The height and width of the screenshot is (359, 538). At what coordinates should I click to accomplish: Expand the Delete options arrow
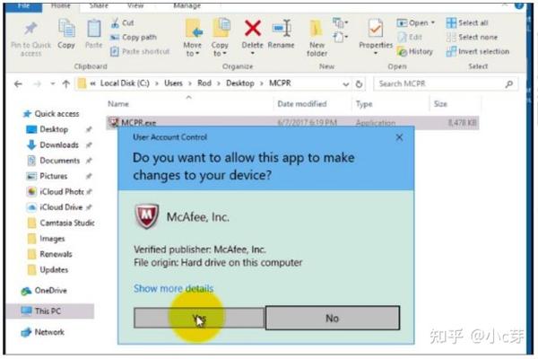pos(253,53)
